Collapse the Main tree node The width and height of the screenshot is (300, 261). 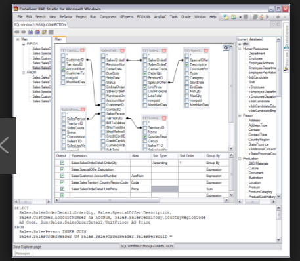tap(18, 39)
